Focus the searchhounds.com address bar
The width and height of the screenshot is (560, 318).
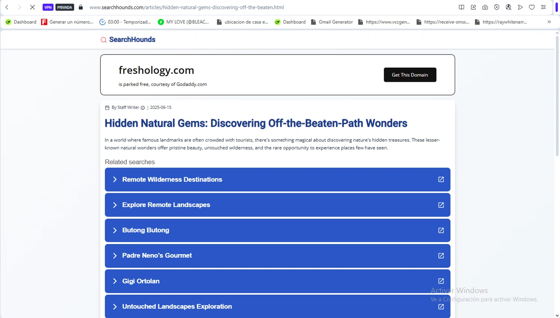click(187, 7)
